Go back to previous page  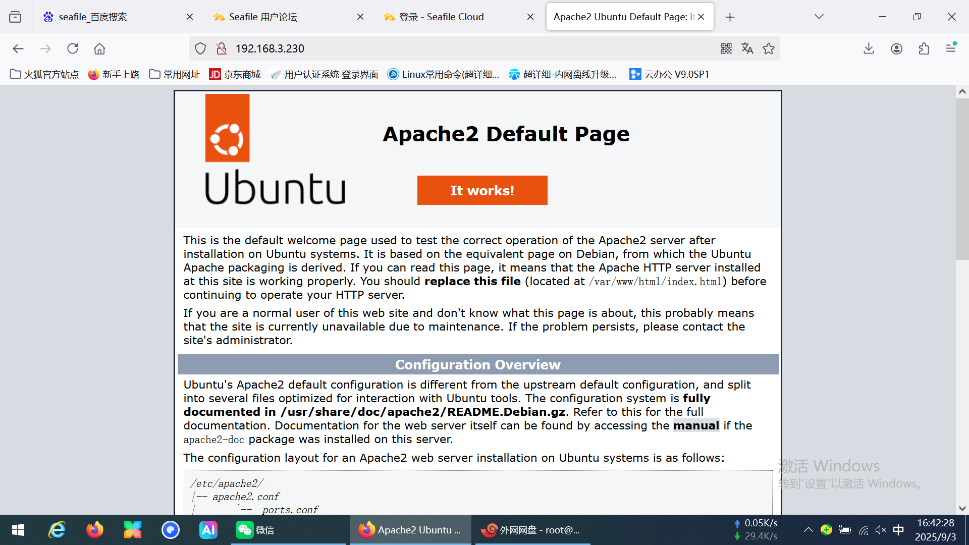(18, 48)
